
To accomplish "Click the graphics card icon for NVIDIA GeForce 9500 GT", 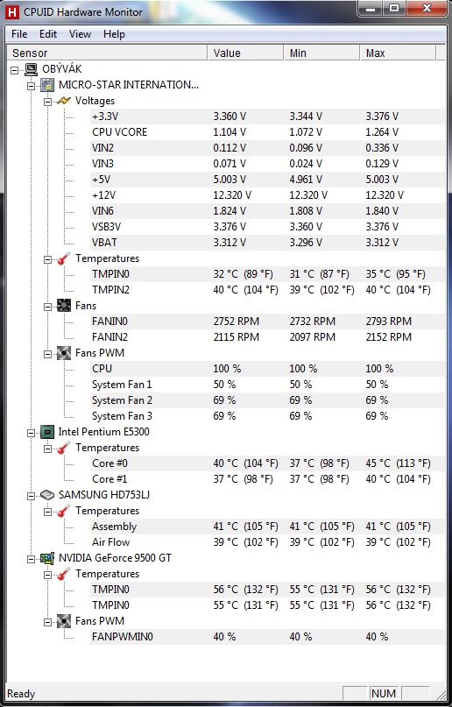I will pos(47,558).
